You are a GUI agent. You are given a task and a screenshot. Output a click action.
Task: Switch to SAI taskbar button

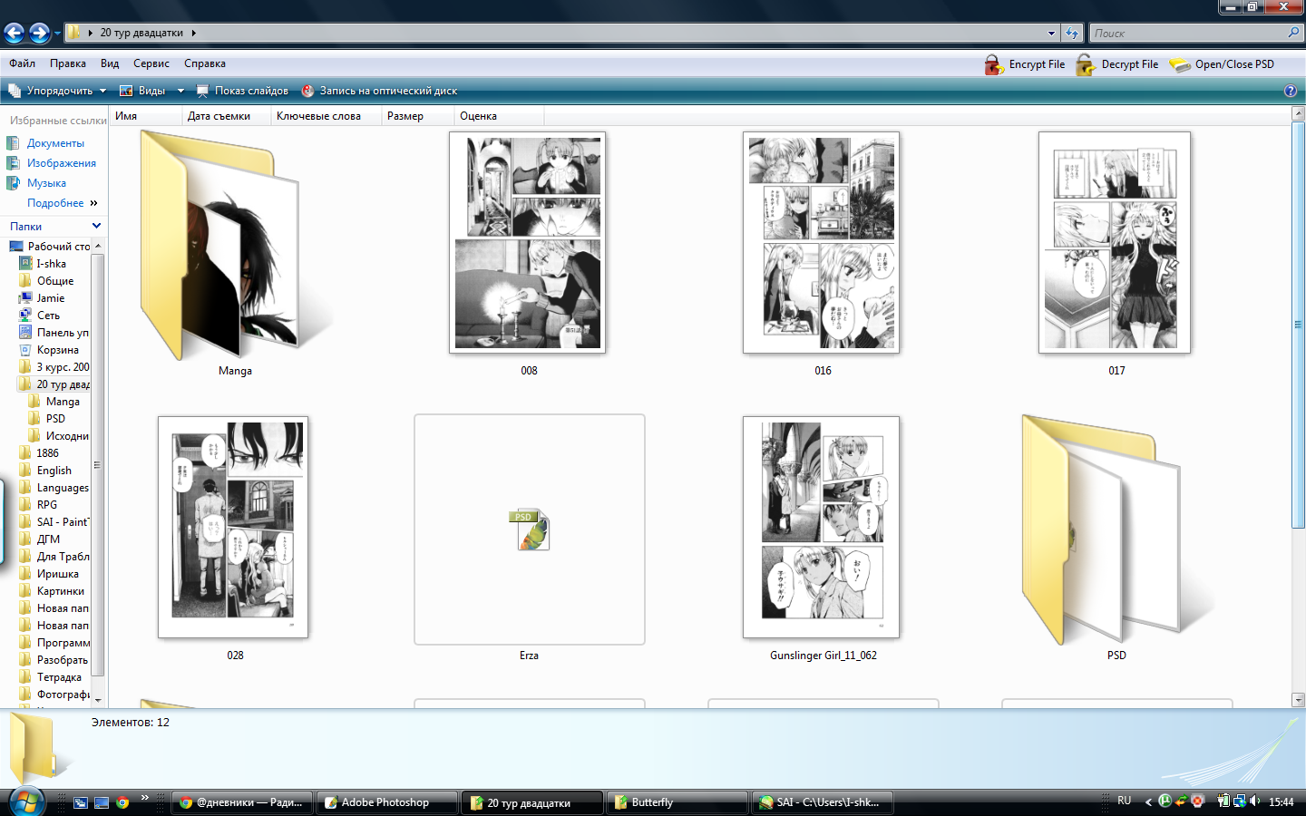(x=823, y=802)
